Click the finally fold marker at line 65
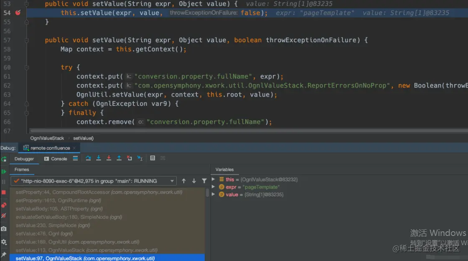Screen dimensions: 468x261 [27, 113]
